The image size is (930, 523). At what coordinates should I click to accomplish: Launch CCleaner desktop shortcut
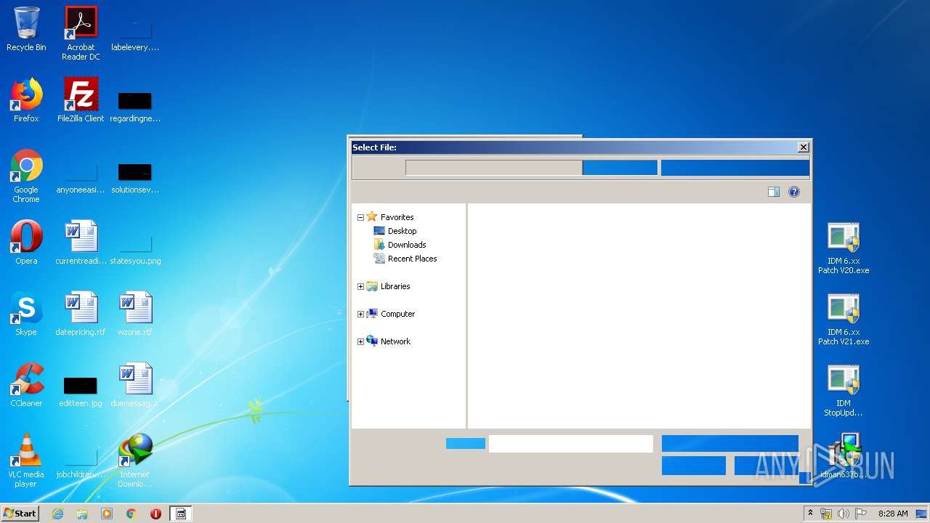tap(26, 385)
